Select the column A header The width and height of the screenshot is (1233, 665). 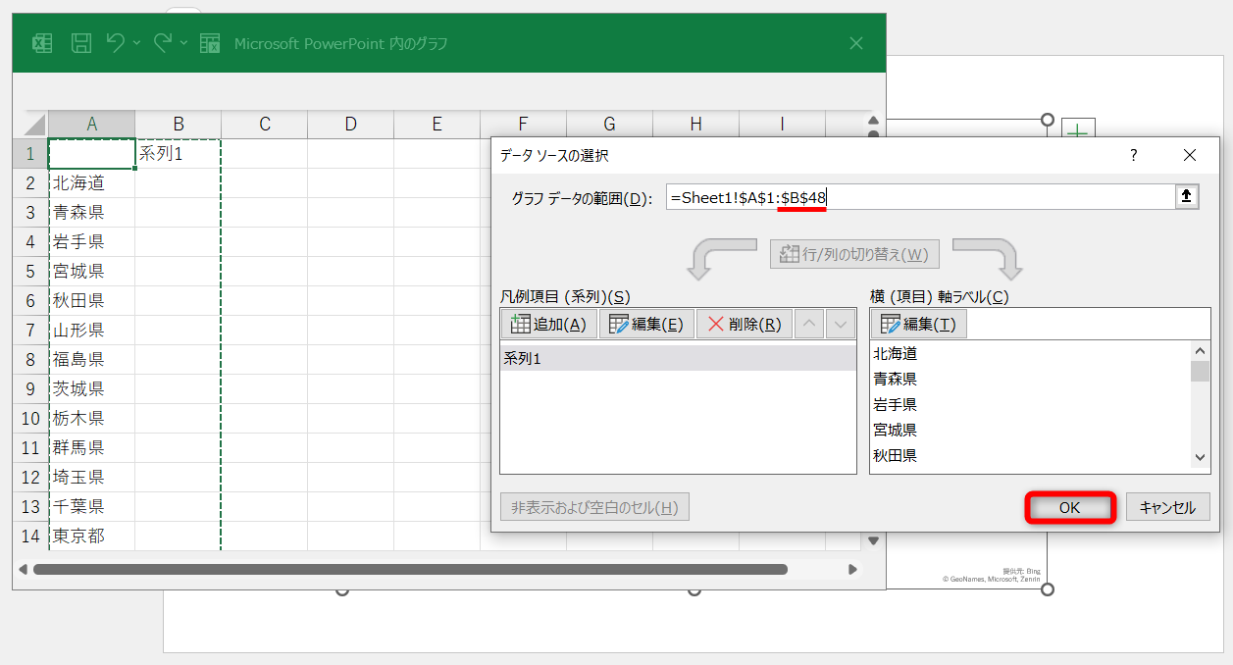coord(91,125)
